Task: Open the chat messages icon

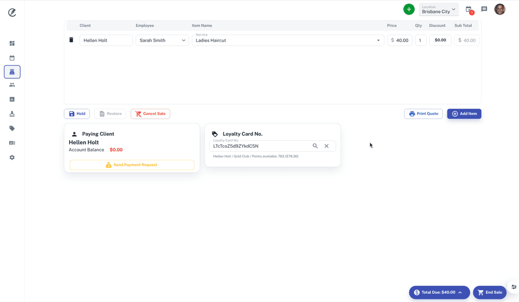Action: pyautogui.click(x=484, y=9)
